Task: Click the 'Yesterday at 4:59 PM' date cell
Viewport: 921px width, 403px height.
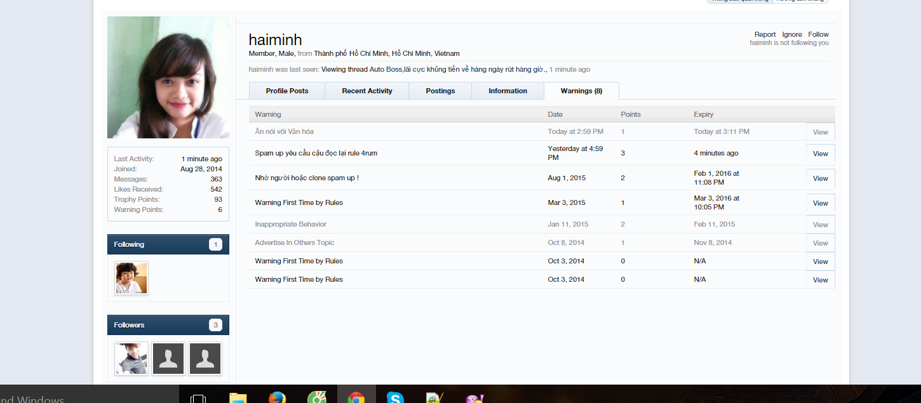Action: pyautogui.click(x=575, y=153)
